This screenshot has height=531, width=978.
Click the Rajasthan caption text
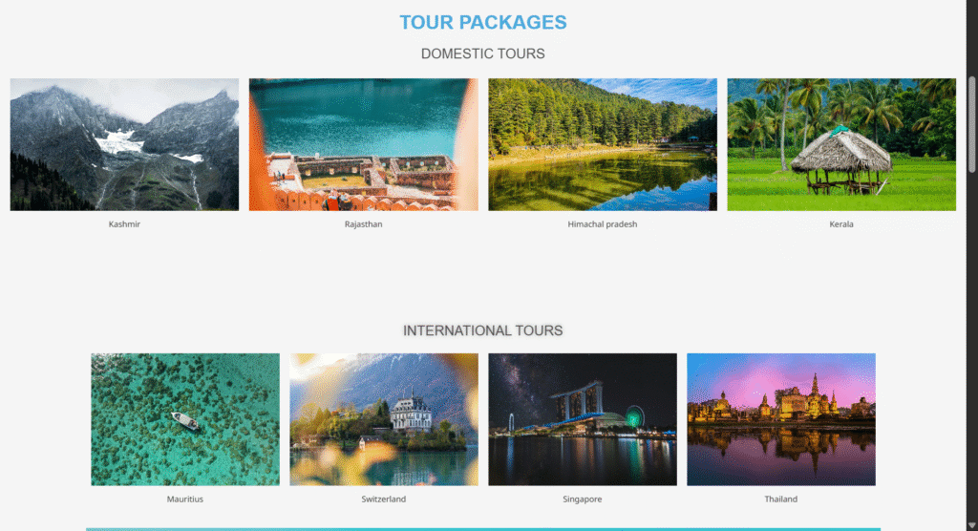pos(364,224)
